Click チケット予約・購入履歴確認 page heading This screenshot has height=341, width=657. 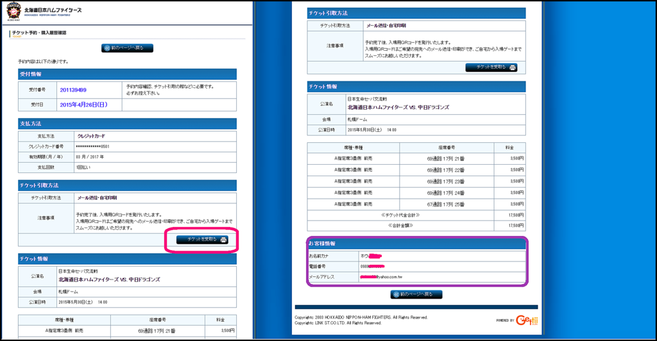[x=39, y=33]
